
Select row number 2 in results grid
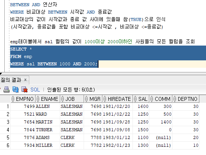click(x=5, y=114)
